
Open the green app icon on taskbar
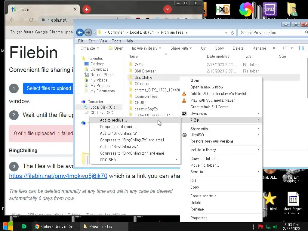(24, 226)
